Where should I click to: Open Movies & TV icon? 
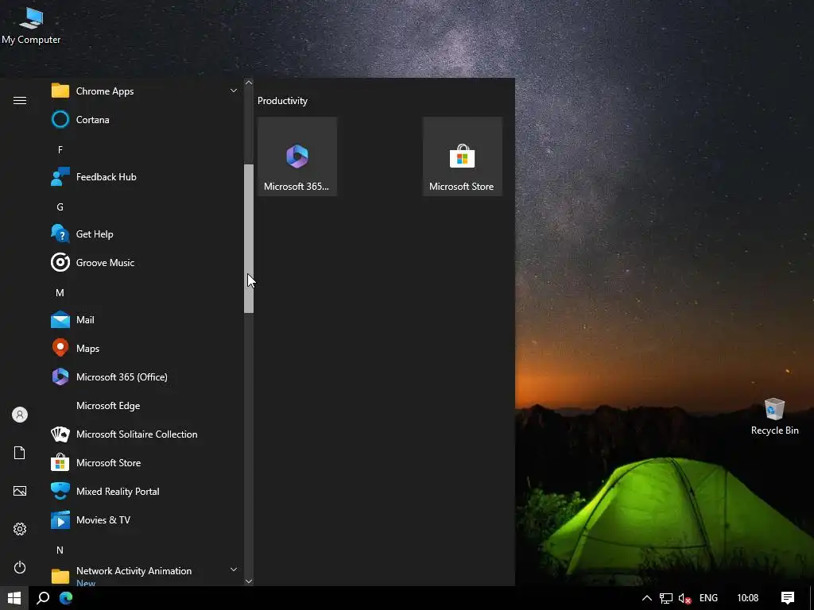[60, 519]
